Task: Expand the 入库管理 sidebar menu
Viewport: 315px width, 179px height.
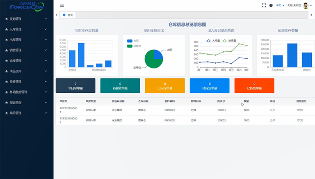Action: click(27, 30)
